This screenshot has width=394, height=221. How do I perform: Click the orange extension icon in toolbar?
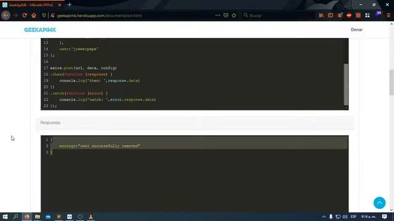coord(358,15)
